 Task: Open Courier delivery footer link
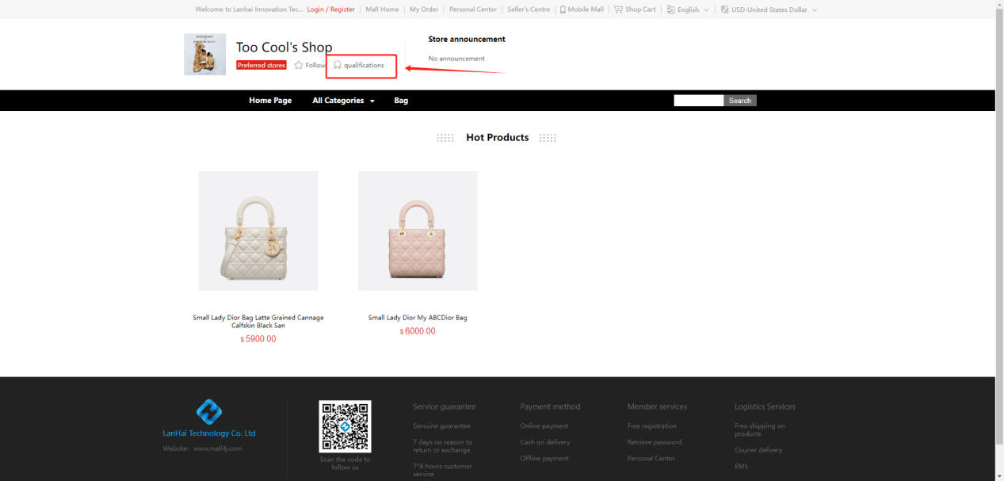[758, 450]
